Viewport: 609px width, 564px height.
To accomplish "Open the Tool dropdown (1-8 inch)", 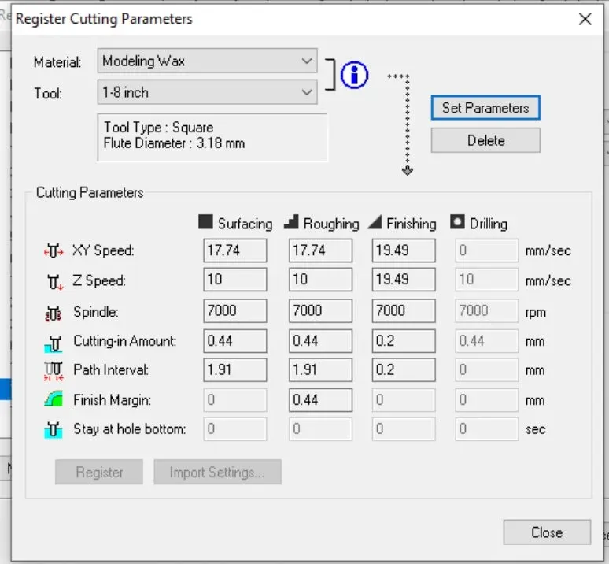I will pos(208,92).
